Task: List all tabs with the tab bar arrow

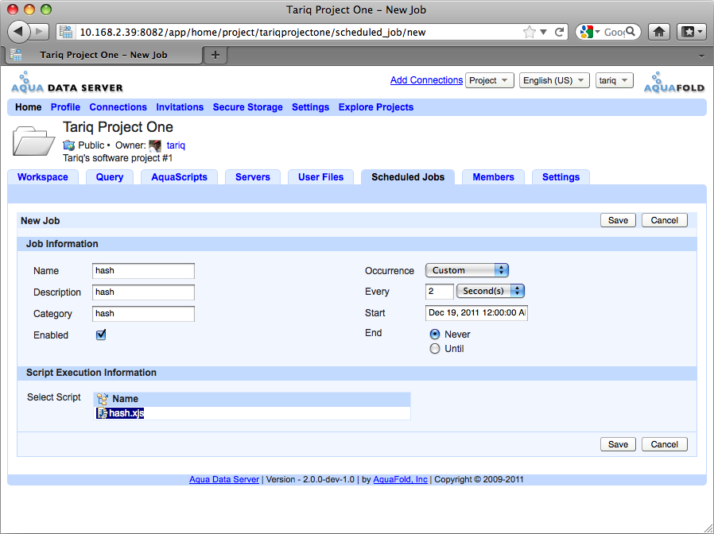Action: click(x=701, y=56)
